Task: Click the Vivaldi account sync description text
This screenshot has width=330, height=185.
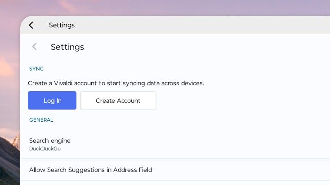Action: click(x=116, y=83)
